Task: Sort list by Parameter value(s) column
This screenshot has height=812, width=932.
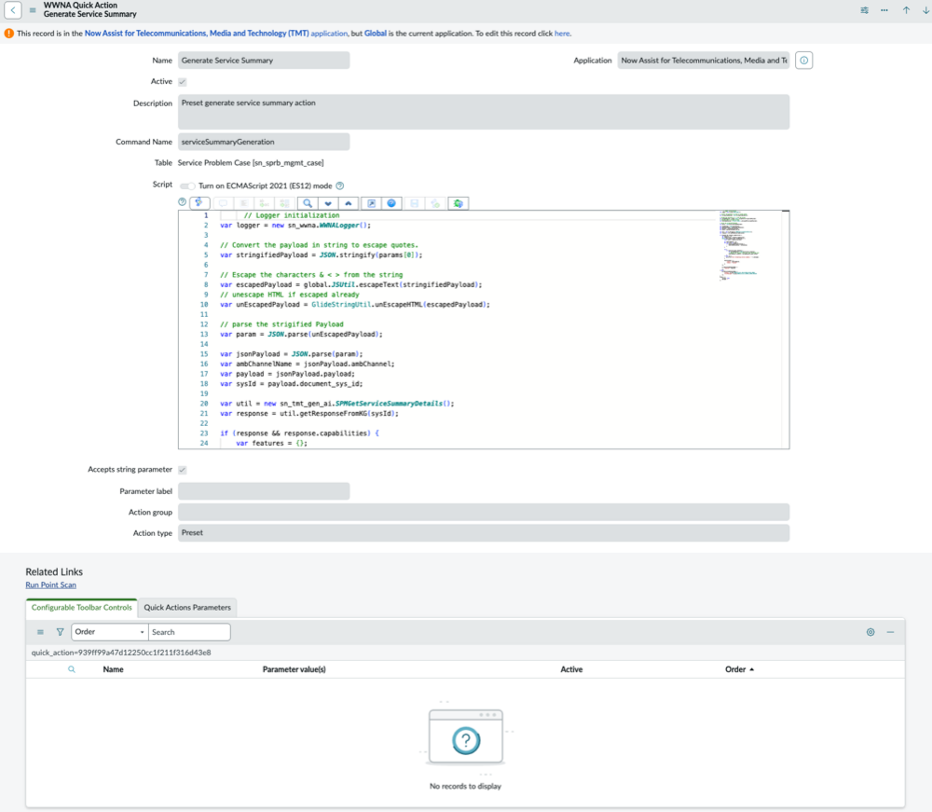Action: coord(294,669)
